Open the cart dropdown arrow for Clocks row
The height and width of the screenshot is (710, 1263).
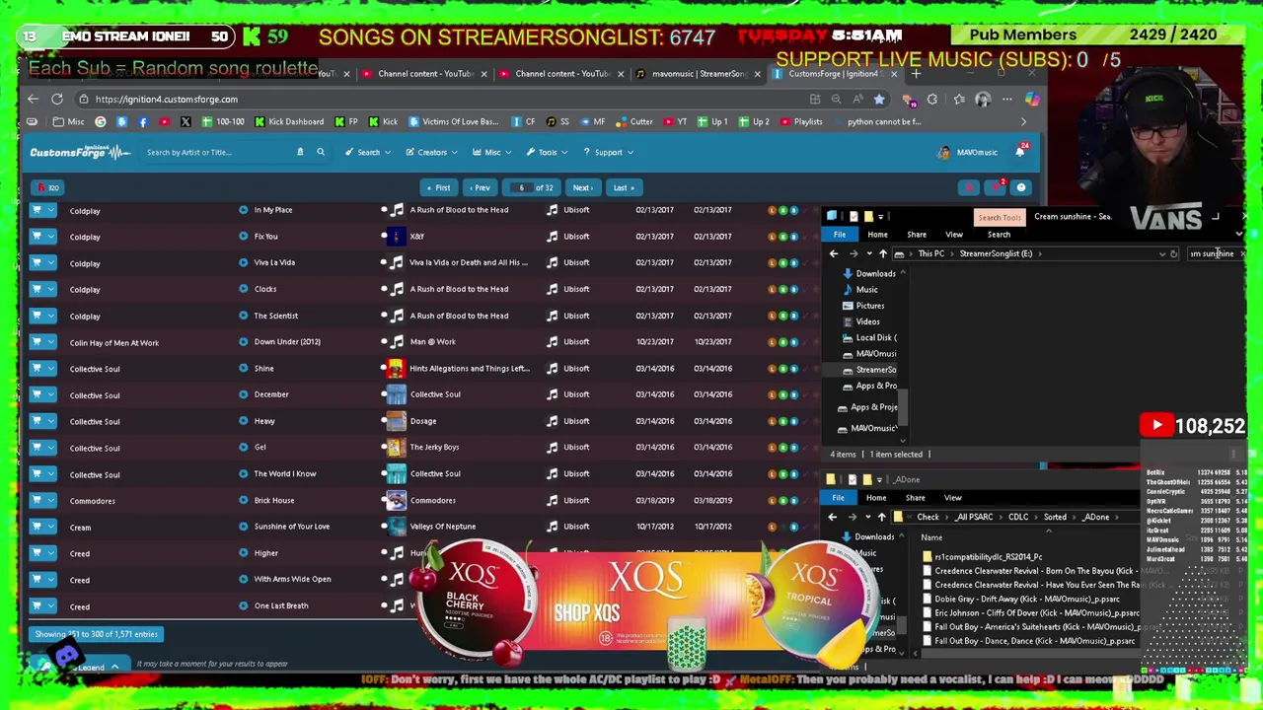51,290
